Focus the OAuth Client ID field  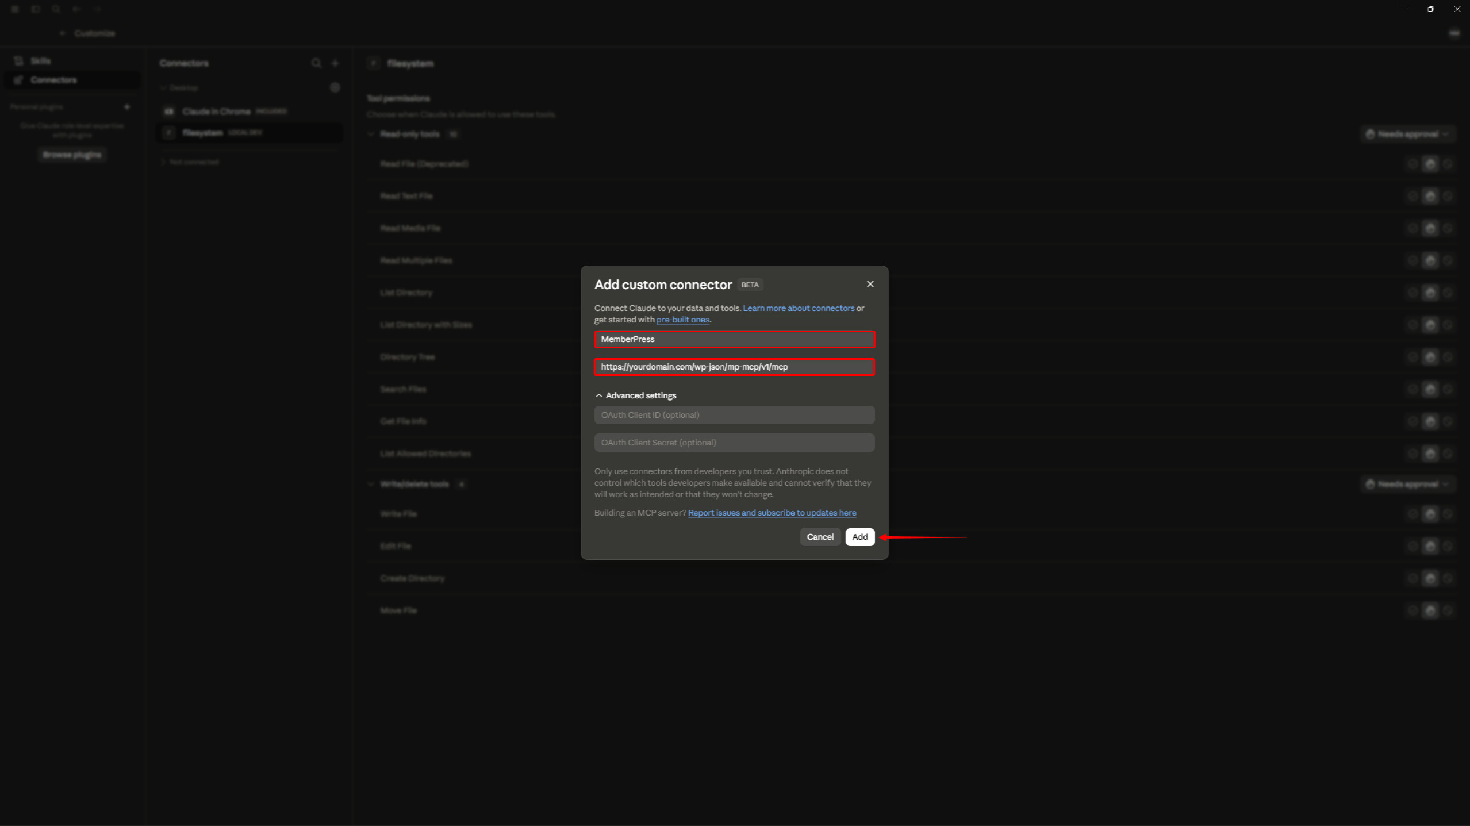734,415
